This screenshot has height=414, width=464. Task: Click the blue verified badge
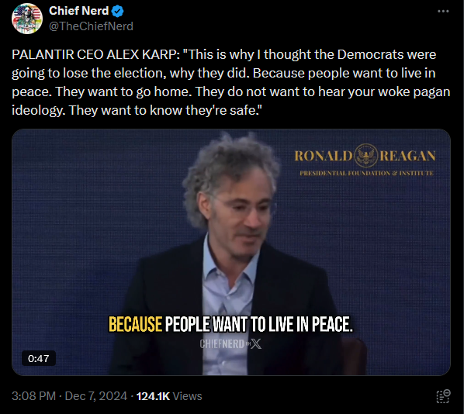pos(117,11)
